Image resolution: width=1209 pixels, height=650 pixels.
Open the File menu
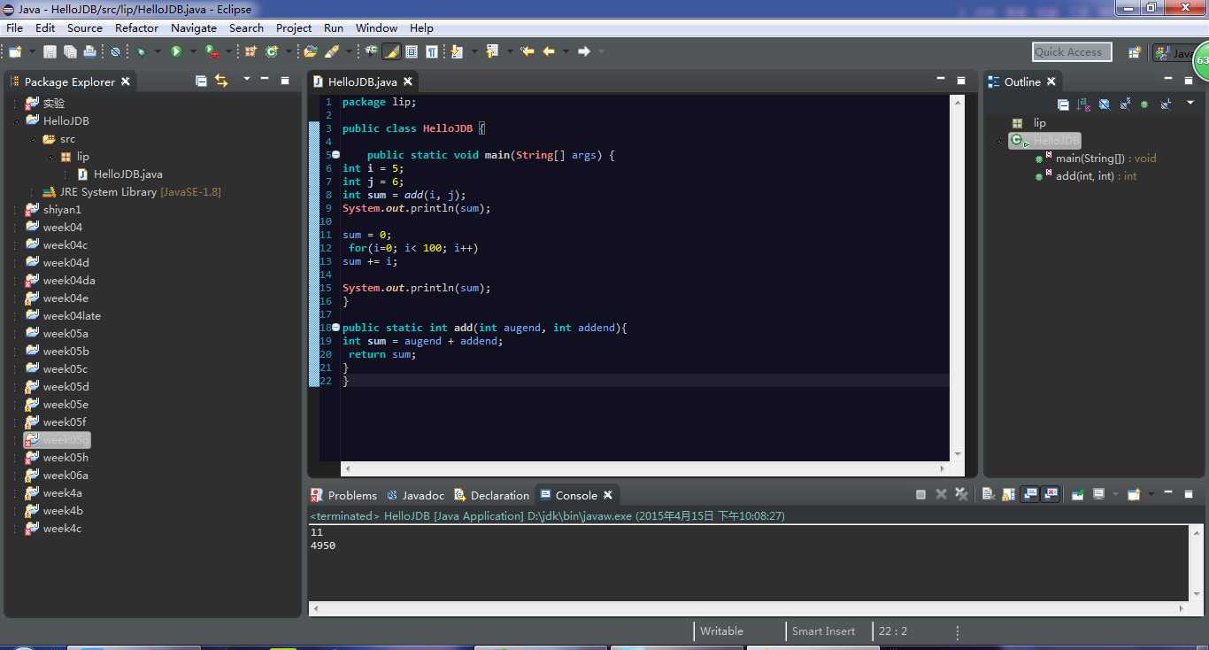tap(14, 27)
